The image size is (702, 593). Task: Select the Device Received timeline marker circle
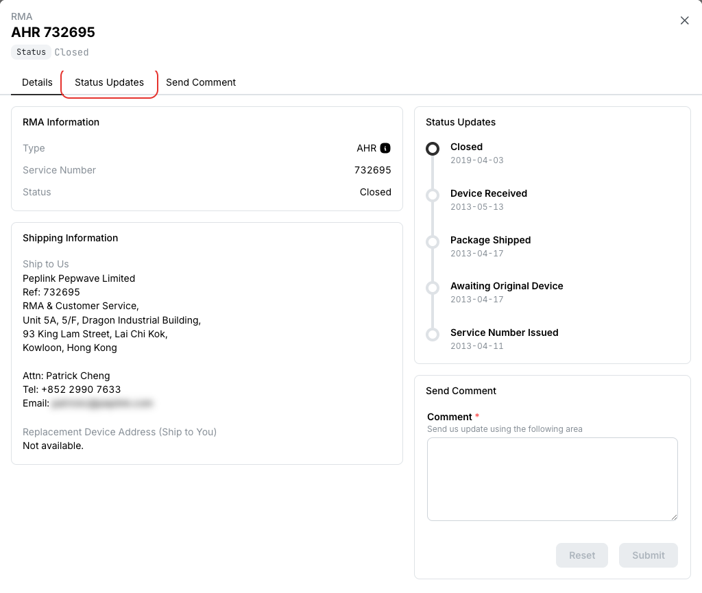433,195
